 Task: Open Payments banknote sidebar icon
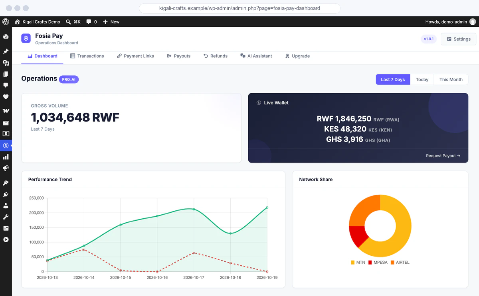click(6, 134)
